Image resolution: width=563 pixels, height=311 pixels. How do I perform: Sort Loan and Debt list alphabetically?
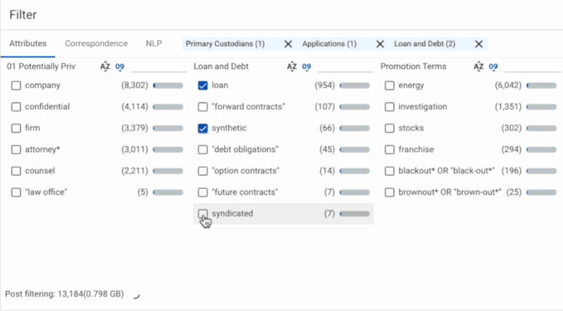coord(292,66)
